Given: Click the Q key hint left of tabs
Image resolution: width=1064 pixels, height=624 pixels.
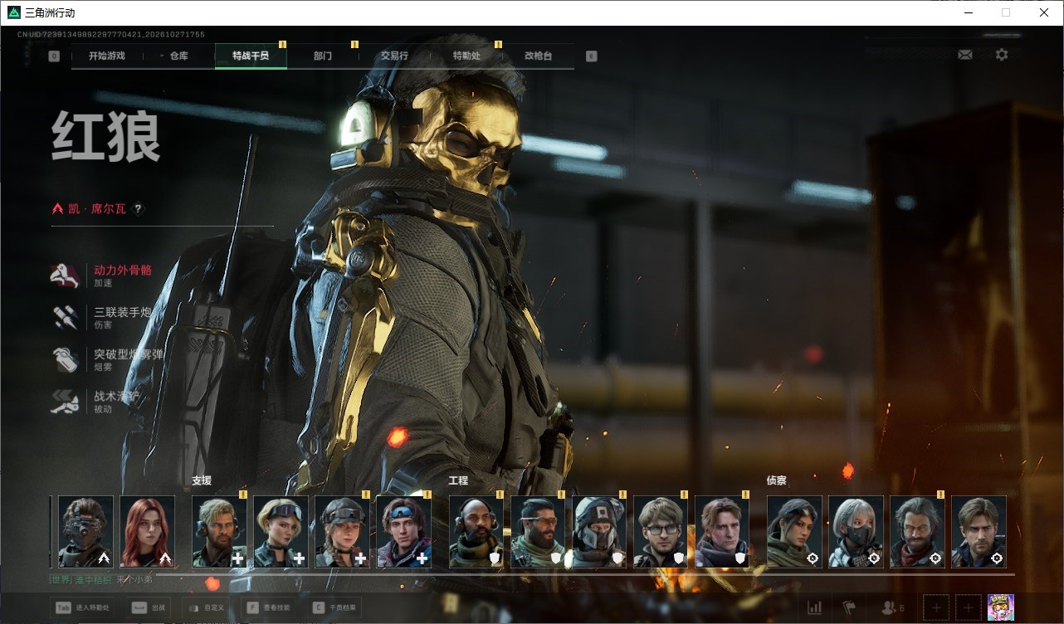Looking at the screenshot, I should click(54, 56).
